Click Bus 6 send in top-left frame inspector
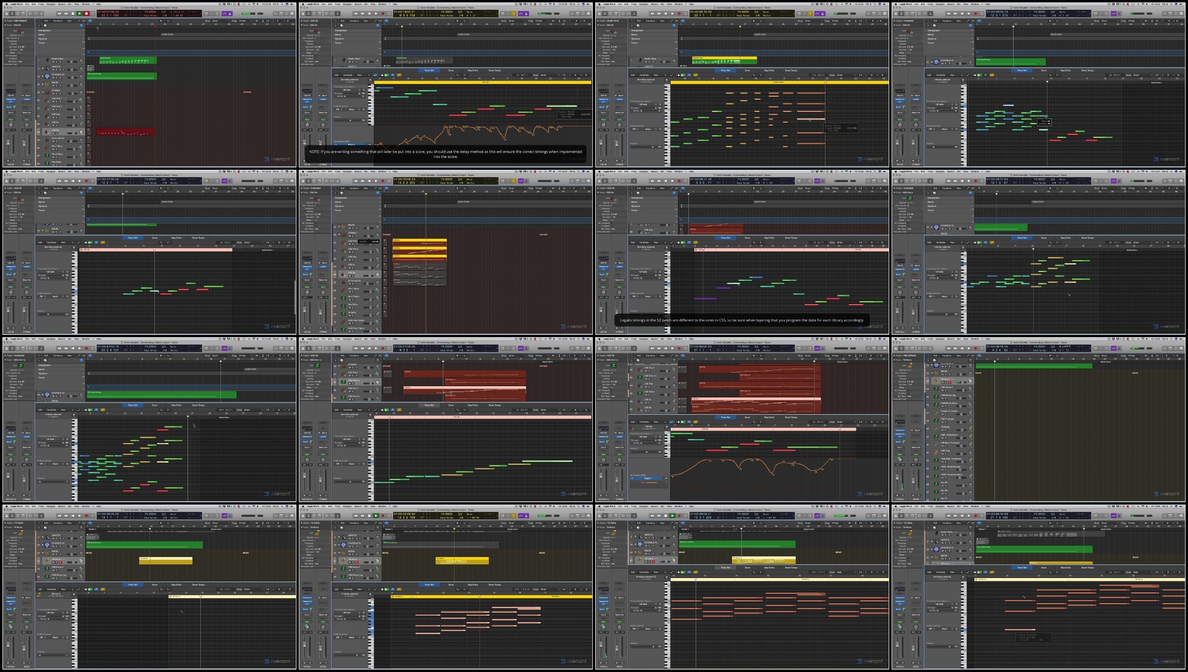Viewport: 1188px width, 672px height. pos(9,107)
